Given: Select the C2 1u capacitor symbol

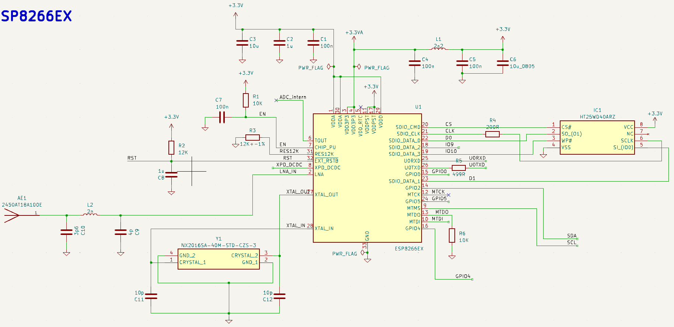Looking at the screenshot, I should (x=279, y=43).
